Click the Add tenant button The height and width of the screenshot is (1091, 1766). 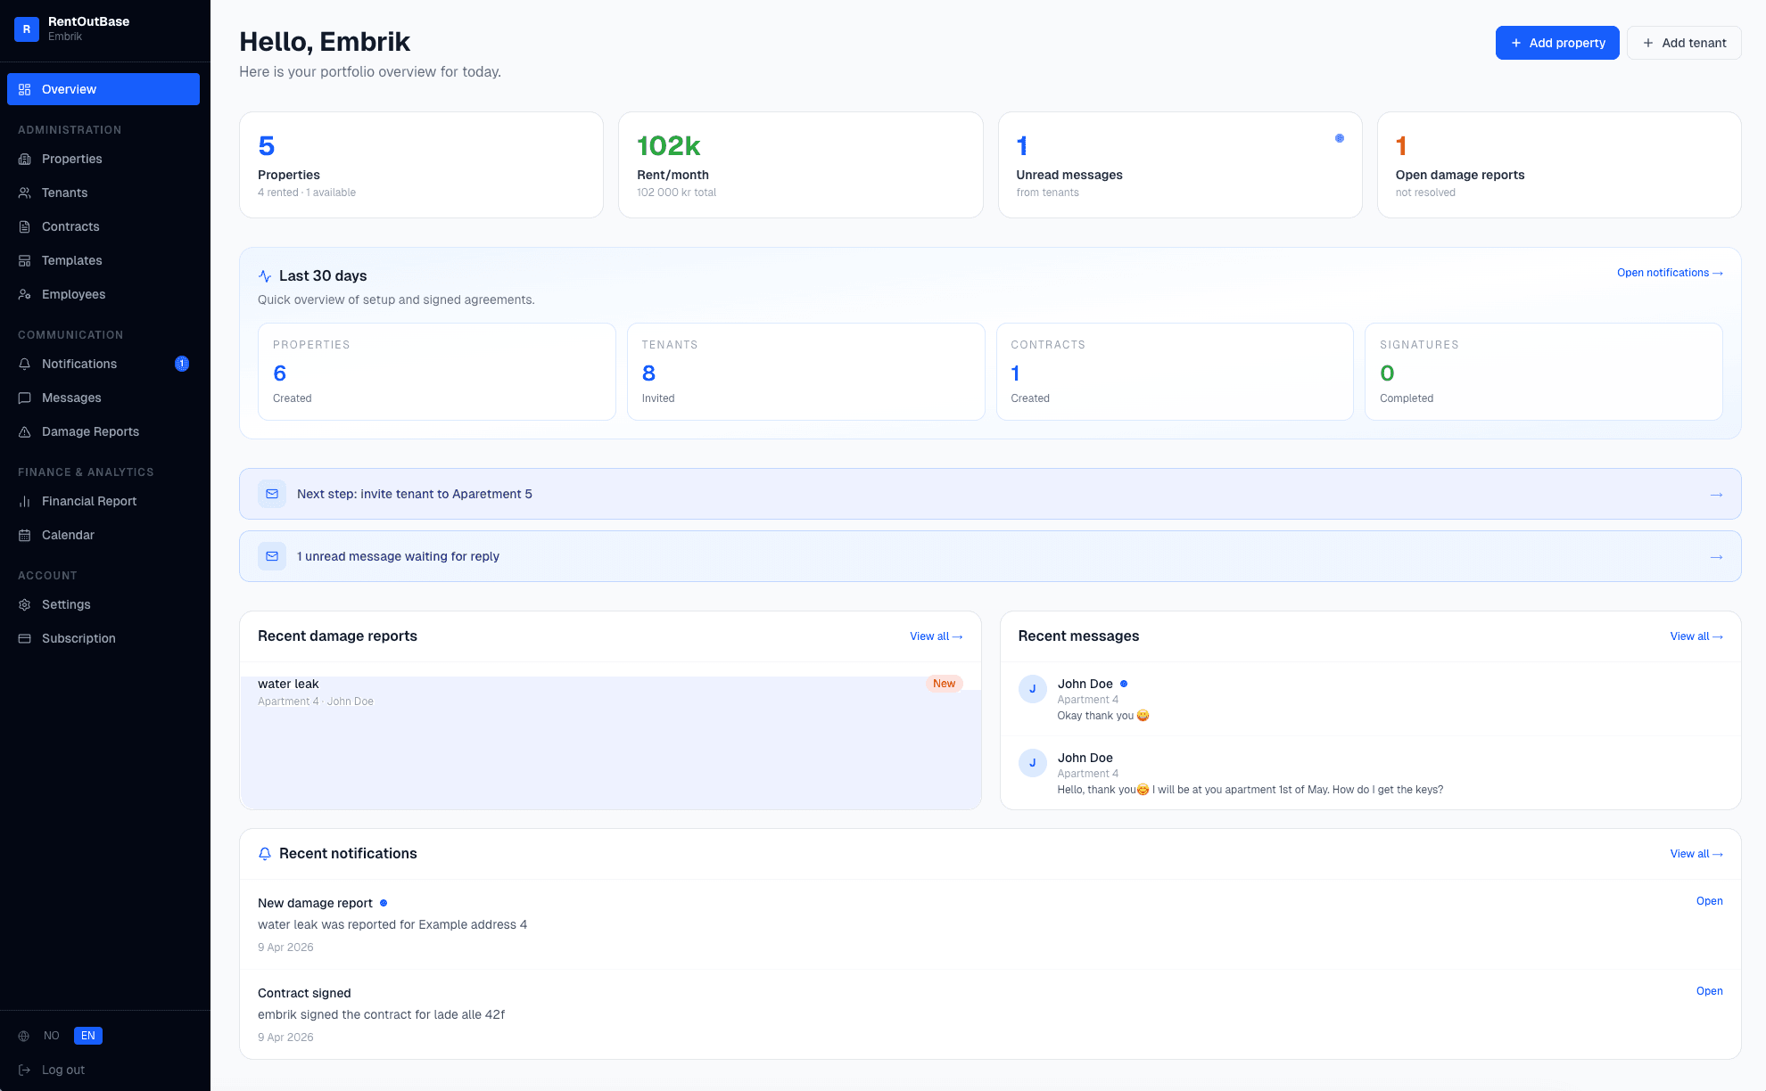coord(1684,43)
